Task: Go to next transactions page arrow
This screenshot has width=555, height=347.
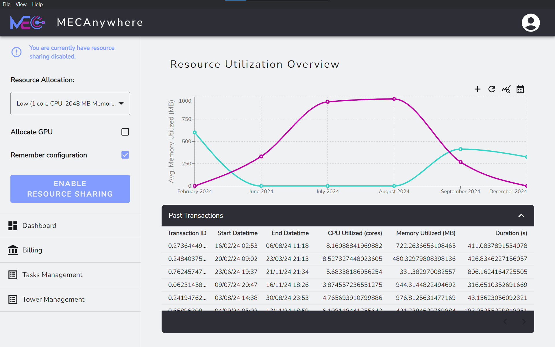Action: click(524, 322)
